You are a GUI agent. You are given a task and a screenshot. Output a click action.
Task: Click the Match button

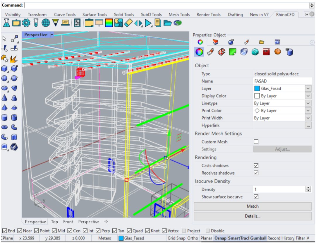pos(253,206)
